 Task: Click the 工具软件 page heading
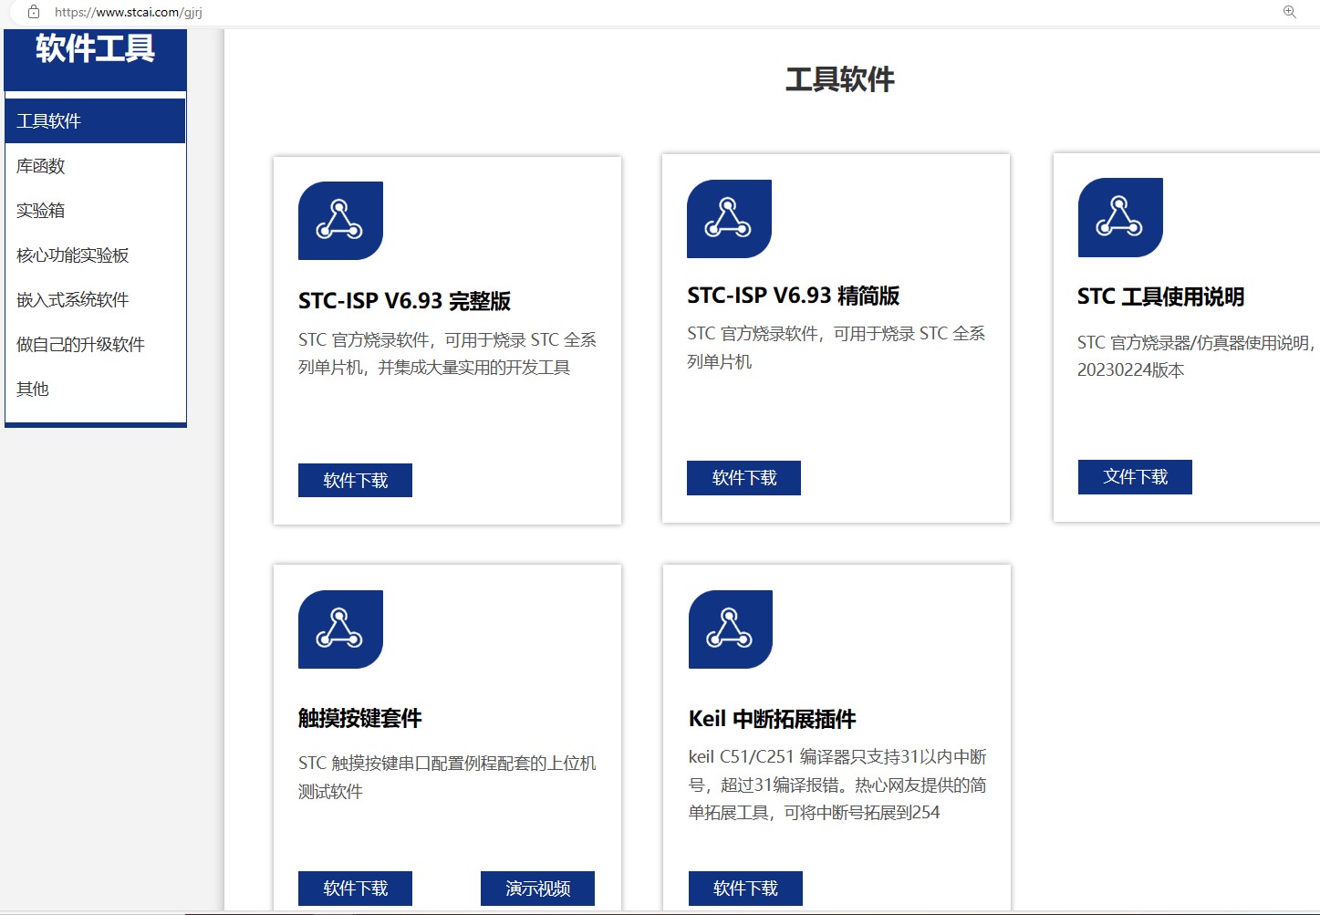coord(840,79)
